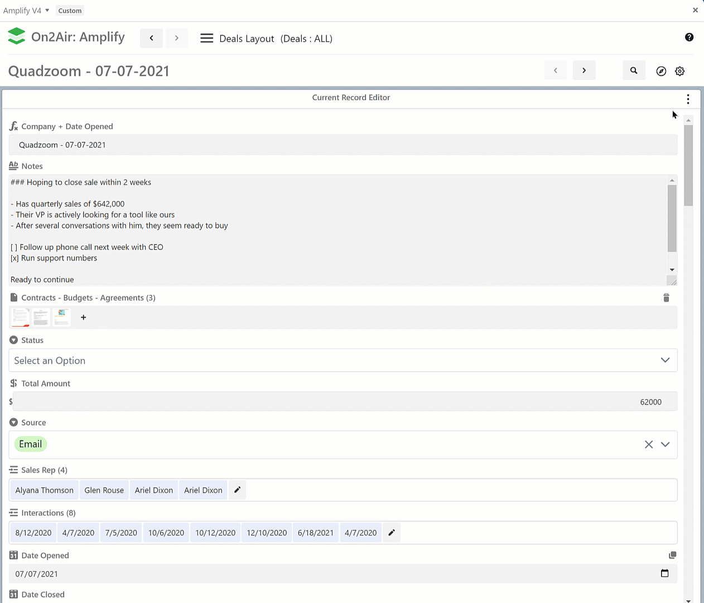This screenshot has height=603, width=704.
Task: Open the Current Record Editor kebab menu
Action: (688, 99)
